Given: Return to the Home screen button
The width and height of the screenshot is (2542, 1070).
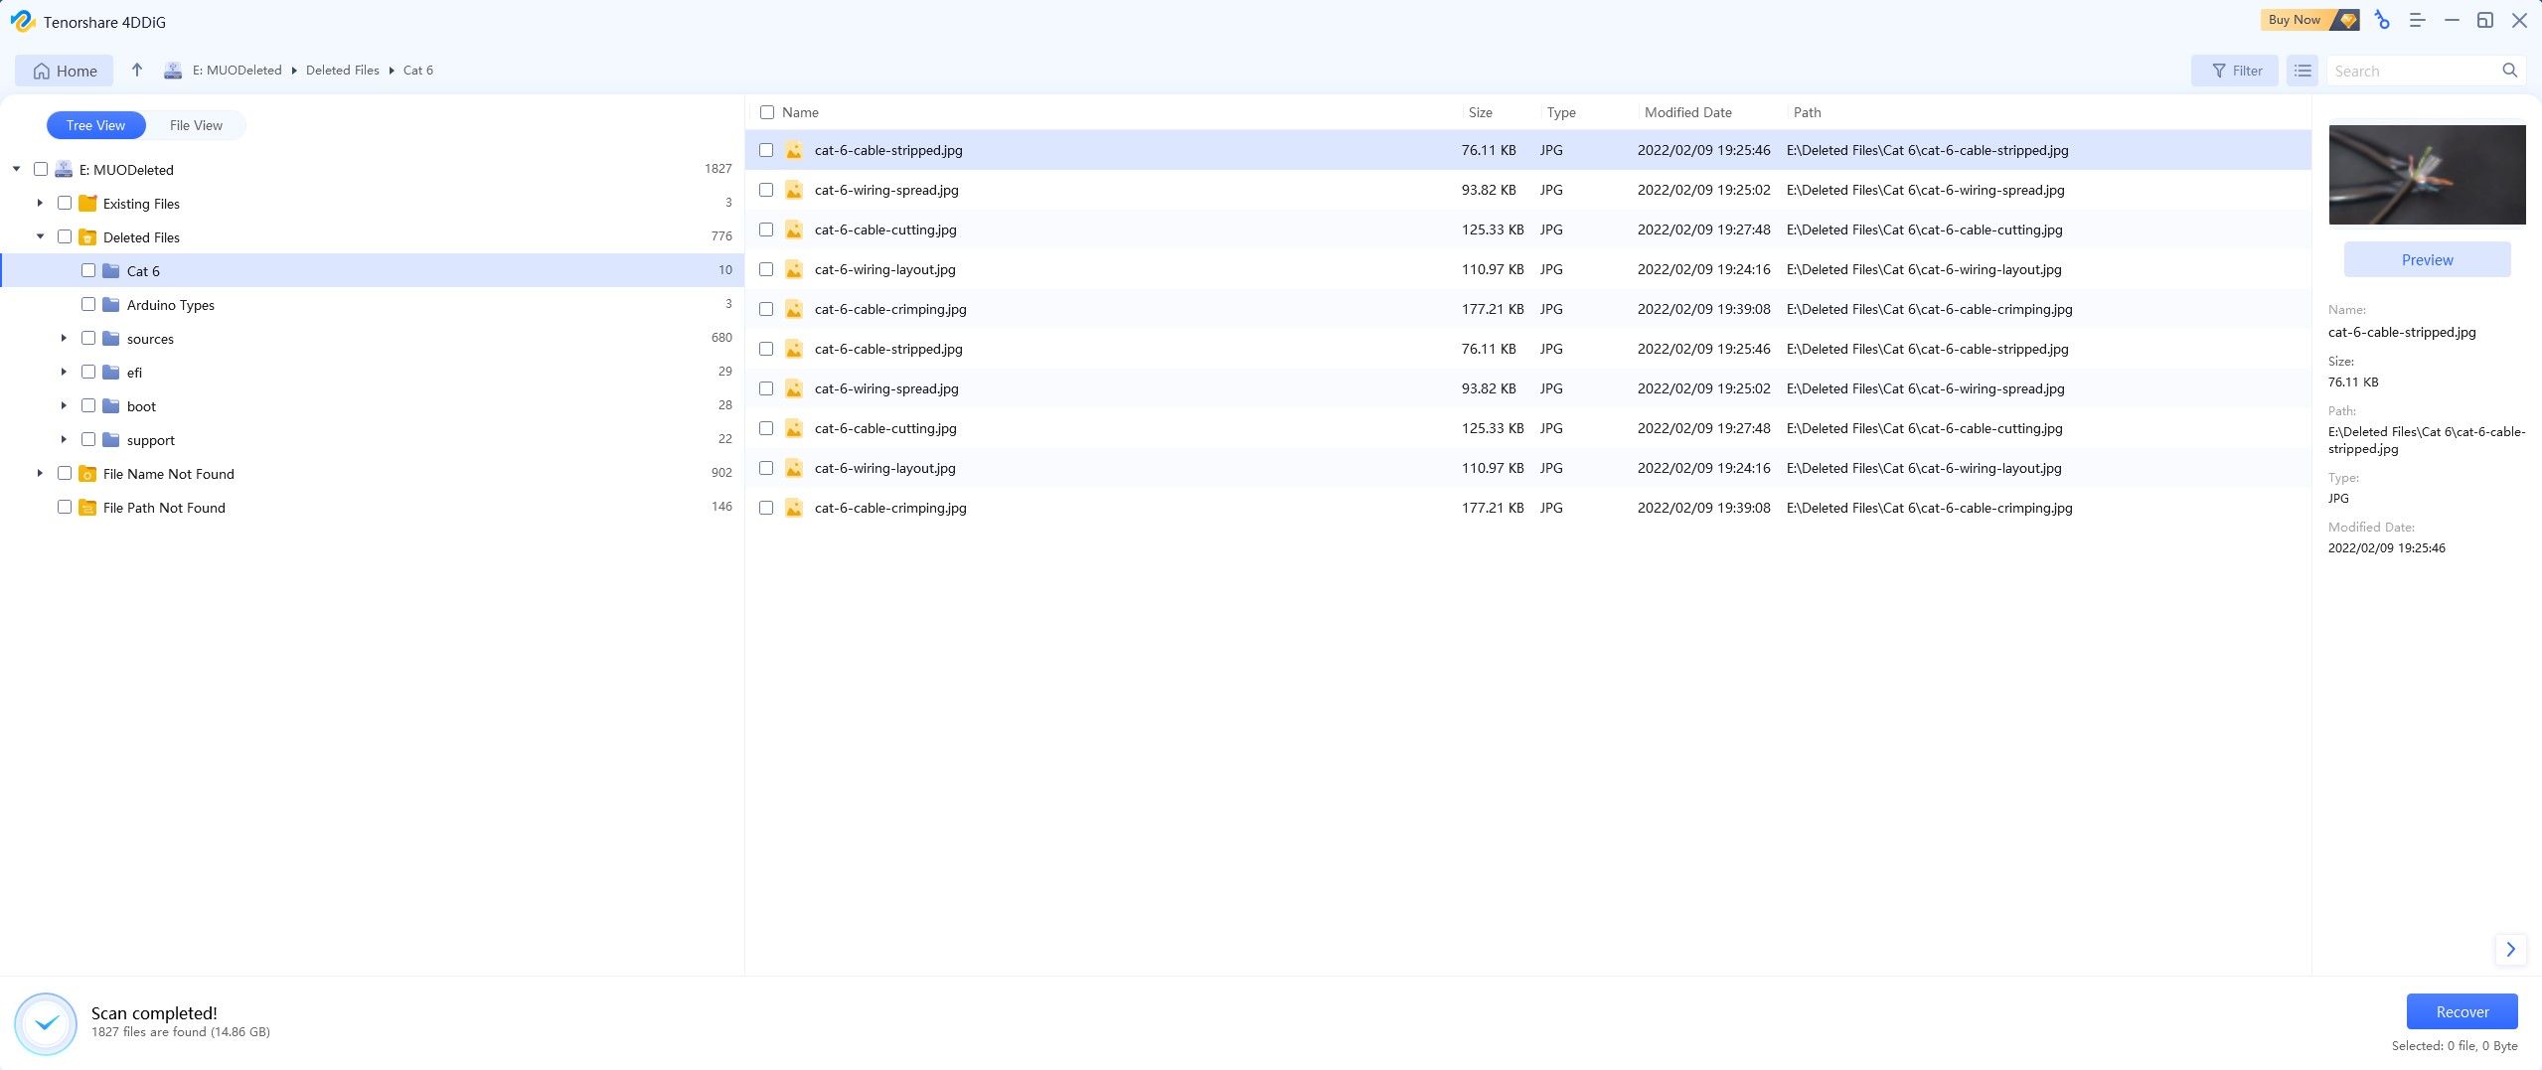Looking at the screenshot, I should pyautogui.click(x=65, y=71).
